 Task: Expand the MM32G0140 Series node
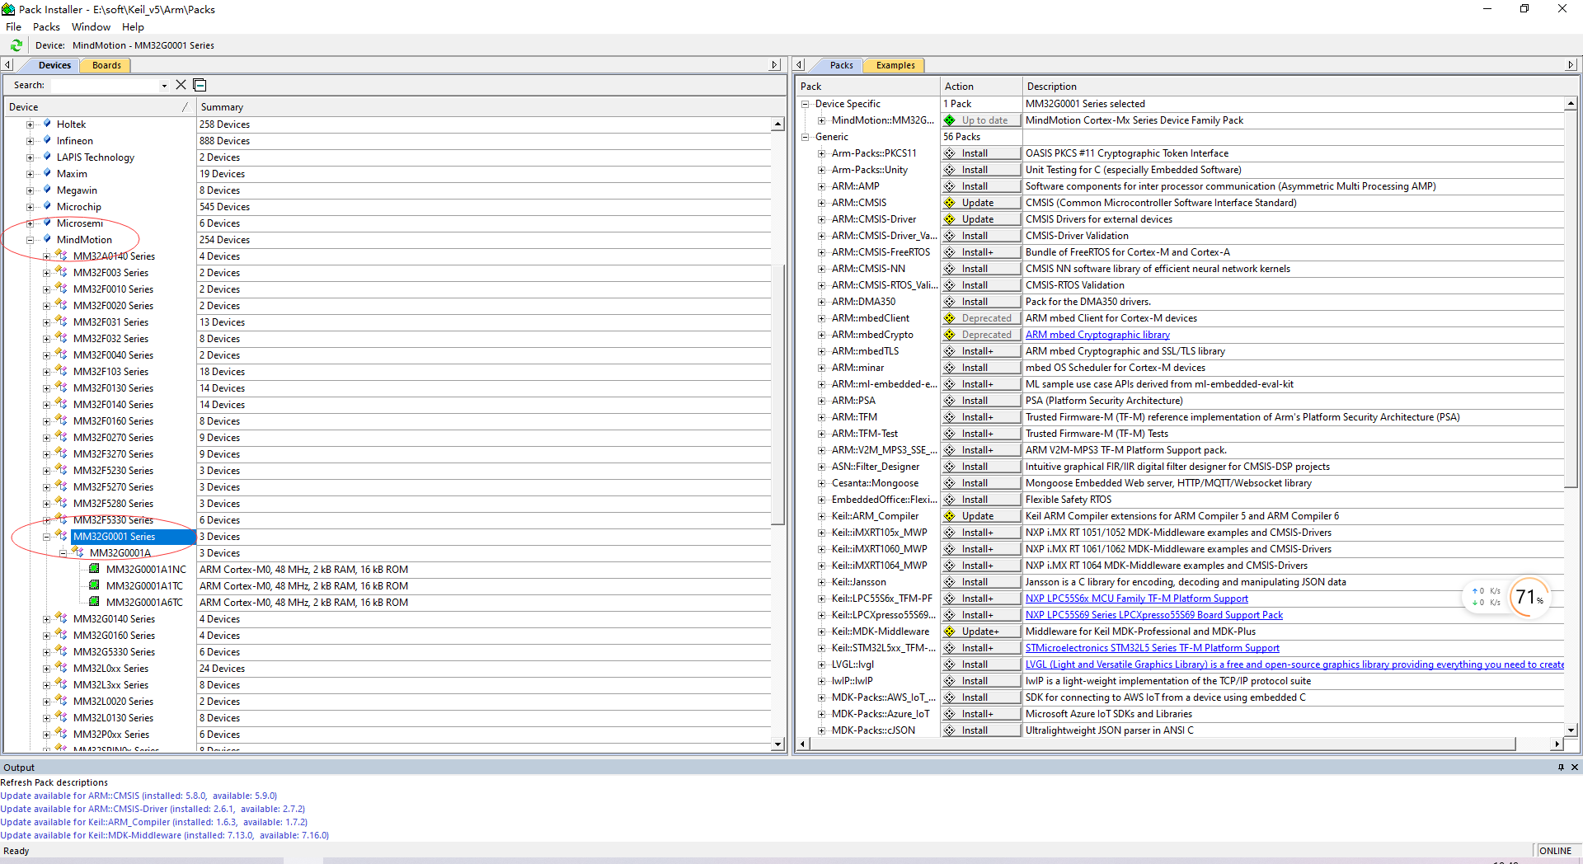[x=47, y=619]
